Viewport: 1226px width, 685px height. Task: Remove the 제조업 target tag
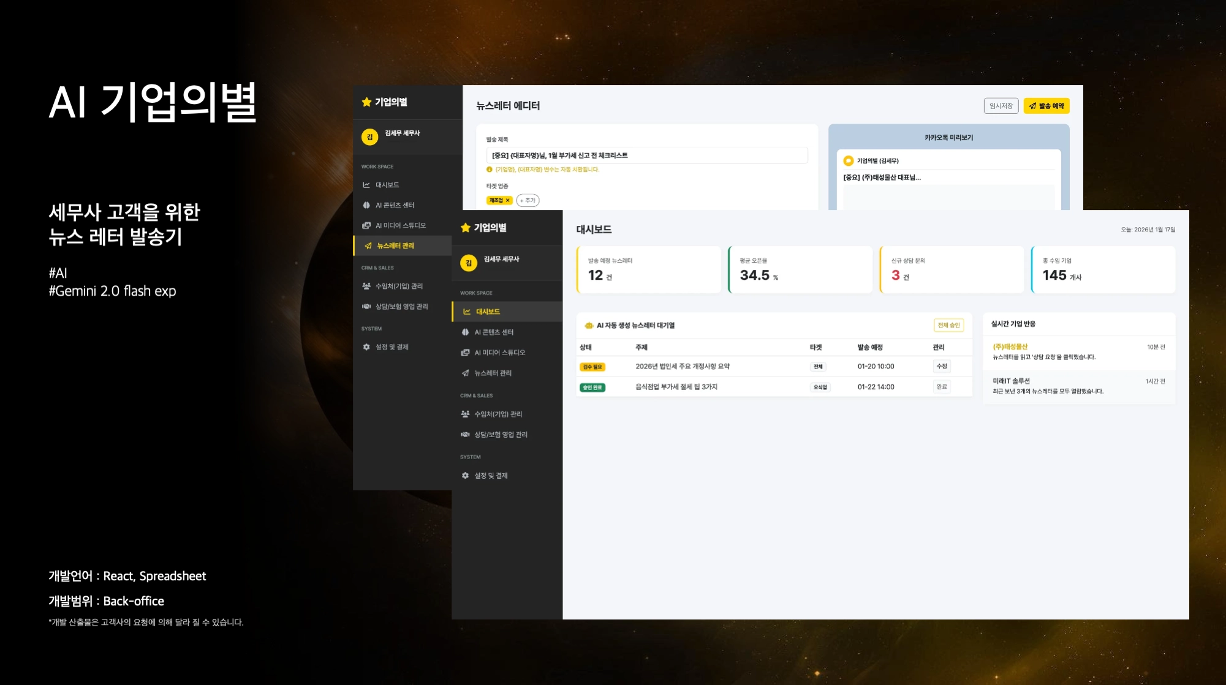click(507, 201)
